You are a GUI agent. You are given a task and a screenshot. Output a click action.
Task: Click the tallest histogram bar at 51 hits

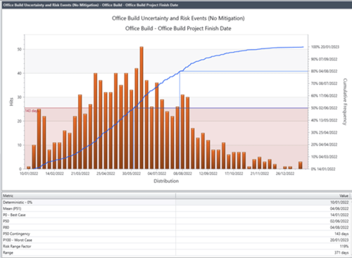click(x=142, y=108)
